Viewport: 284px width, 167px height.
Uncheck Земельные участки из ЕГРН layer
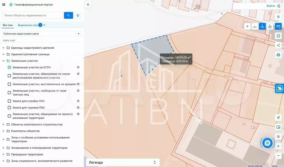tap(9, 67)
